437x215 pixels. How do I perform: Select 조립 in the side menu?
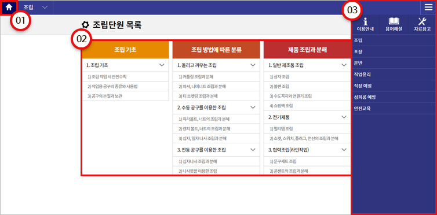[394, 40]
